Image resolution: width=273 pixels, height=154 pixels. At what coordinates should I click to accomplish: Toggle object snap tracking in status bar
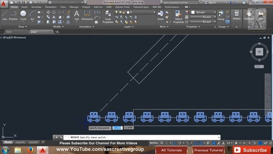pyautogui.click(x=195, y=143)
